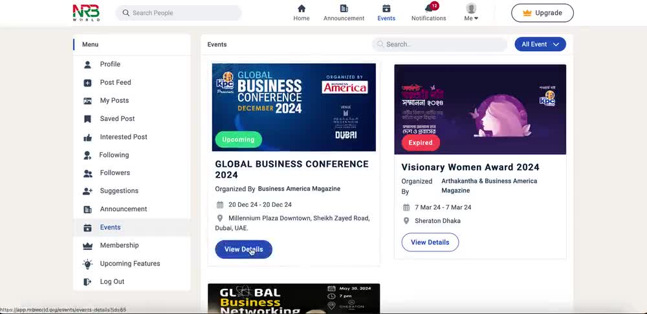Viewport: 647px width, 314px height.
Task: Click Business America Magazine organizer name
Action: [x=299, y=189]
